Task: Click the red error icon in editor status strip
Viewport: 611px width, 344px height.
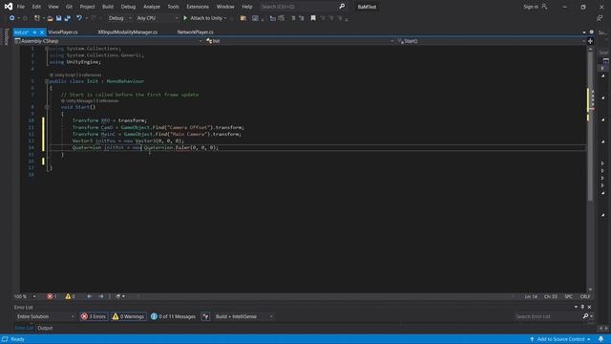Action: coord(50,296)
